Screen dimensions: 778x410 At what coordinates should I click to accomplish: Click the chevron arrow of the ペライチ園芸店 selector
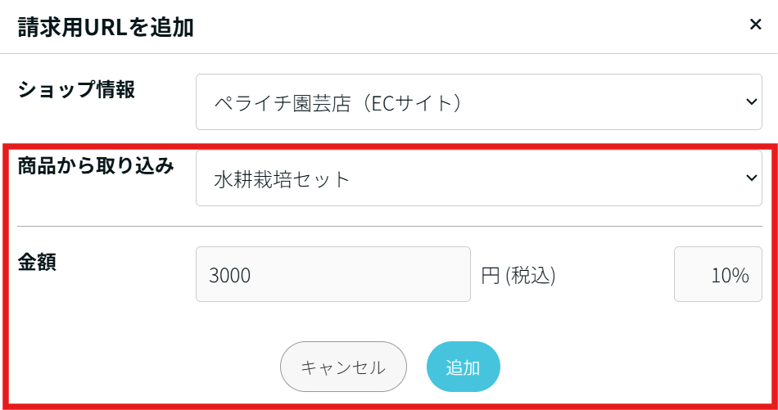click(x=751, y=102)
